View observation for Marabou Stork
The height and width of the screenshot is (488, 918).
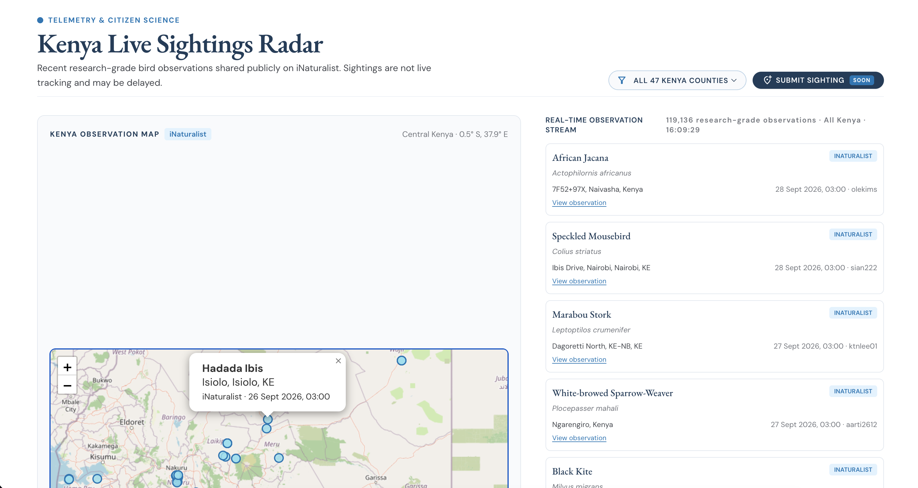coord(579,360)
